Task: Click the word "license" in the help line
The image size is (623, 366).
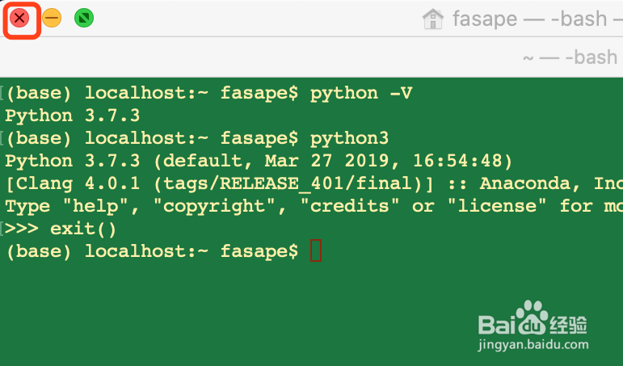Action: click(x=497, y=206)
